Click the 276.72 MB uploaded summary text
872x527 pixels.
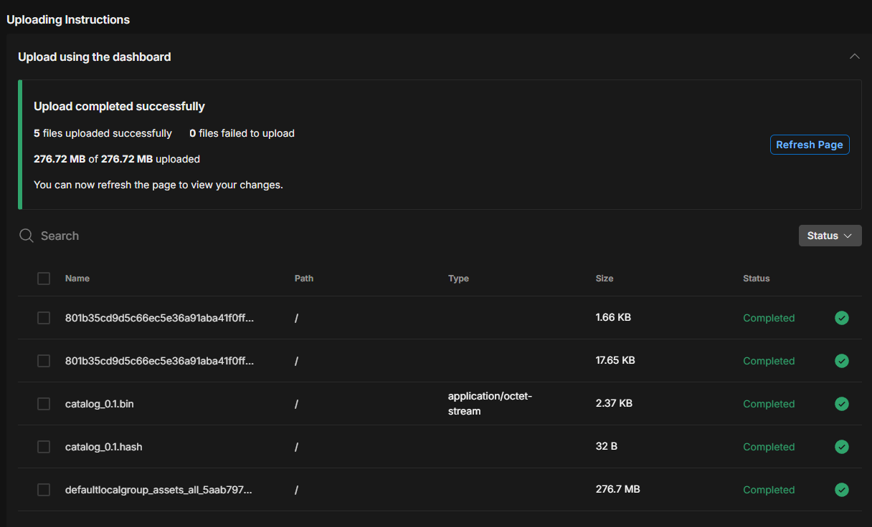[x=117, y=159]
